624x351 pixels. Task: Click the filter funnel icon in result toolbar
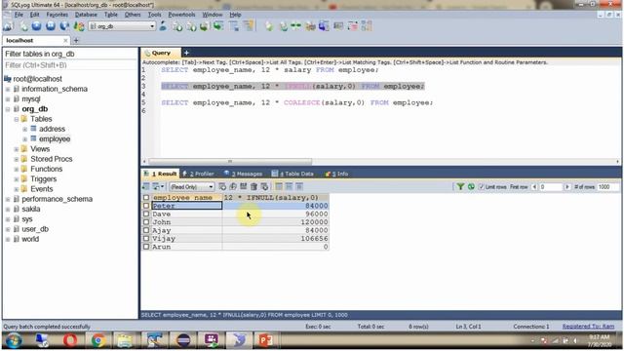point(460,186)
